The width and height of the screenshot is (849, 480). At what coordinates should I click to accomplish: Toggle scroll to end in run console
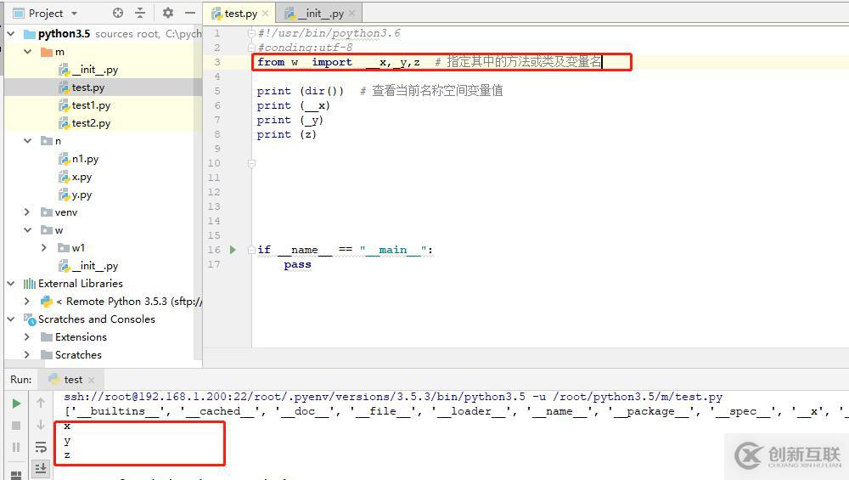tap(41, 468)
